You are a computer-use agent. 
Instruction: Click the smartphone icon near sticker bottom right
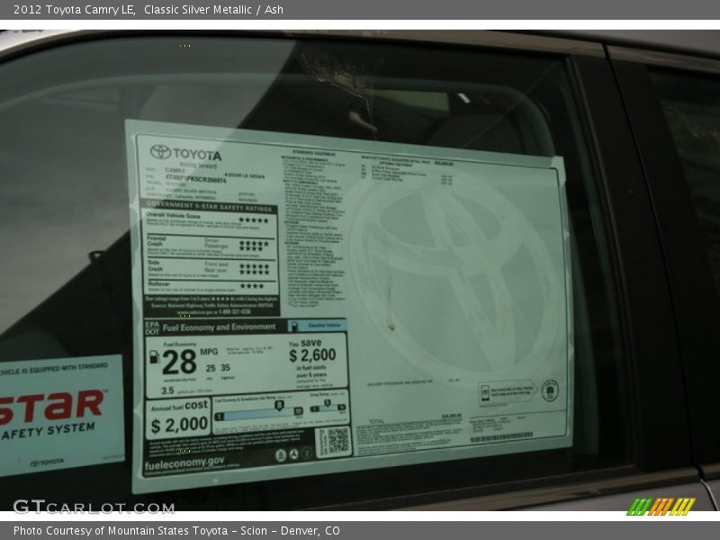point(486,392)
